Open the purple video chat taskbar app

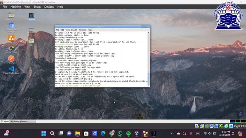[x=69, y=133]
